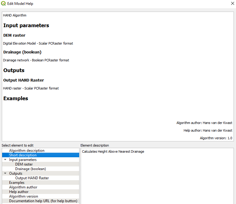Select the Outputs node in element list

coord(16,173)
